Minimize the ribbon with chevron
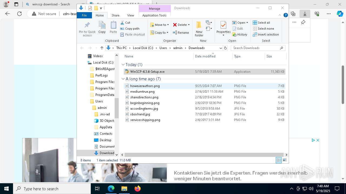346x194 pixels. coord(280,15)
